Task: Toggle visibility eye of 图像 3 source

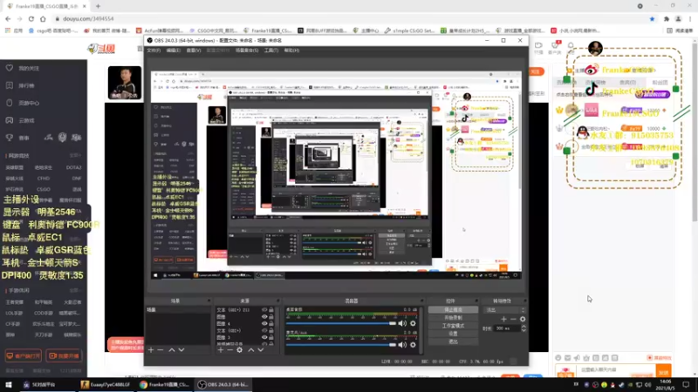Action: click(264, 337)
